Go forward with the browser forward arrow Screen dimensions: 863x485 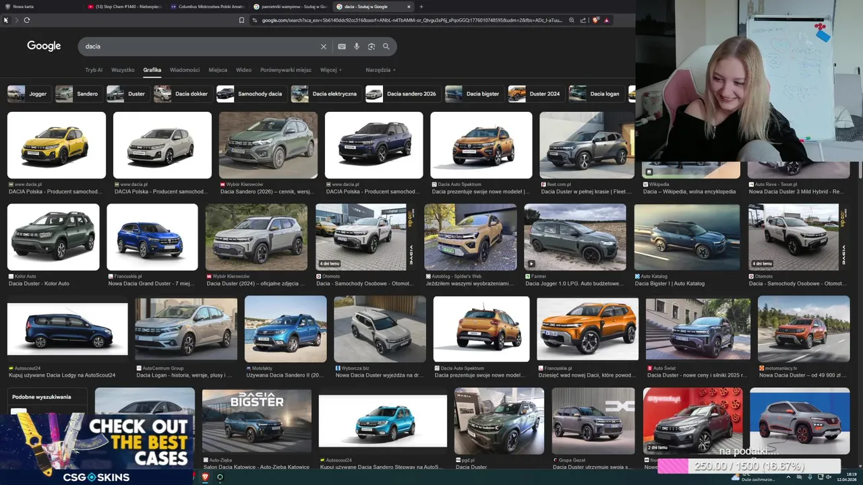click(16, 20)
